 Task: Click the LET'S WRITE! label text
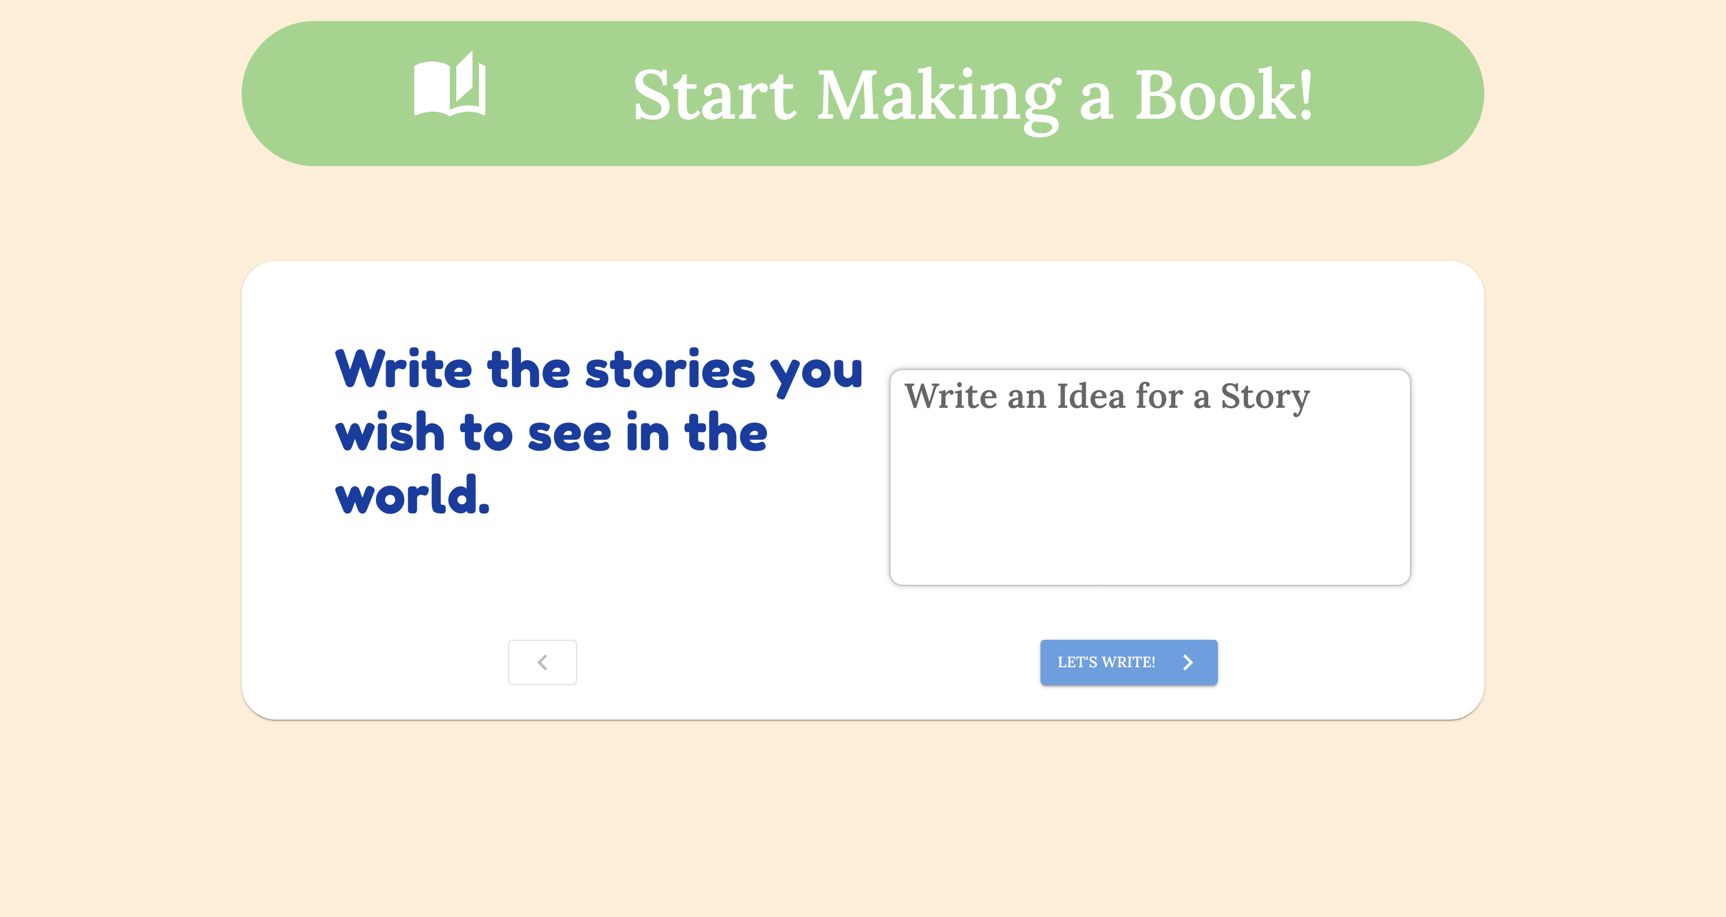coord(1106,662)
